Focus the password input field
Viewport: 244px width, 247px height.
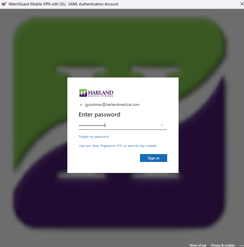pos(123,125)
